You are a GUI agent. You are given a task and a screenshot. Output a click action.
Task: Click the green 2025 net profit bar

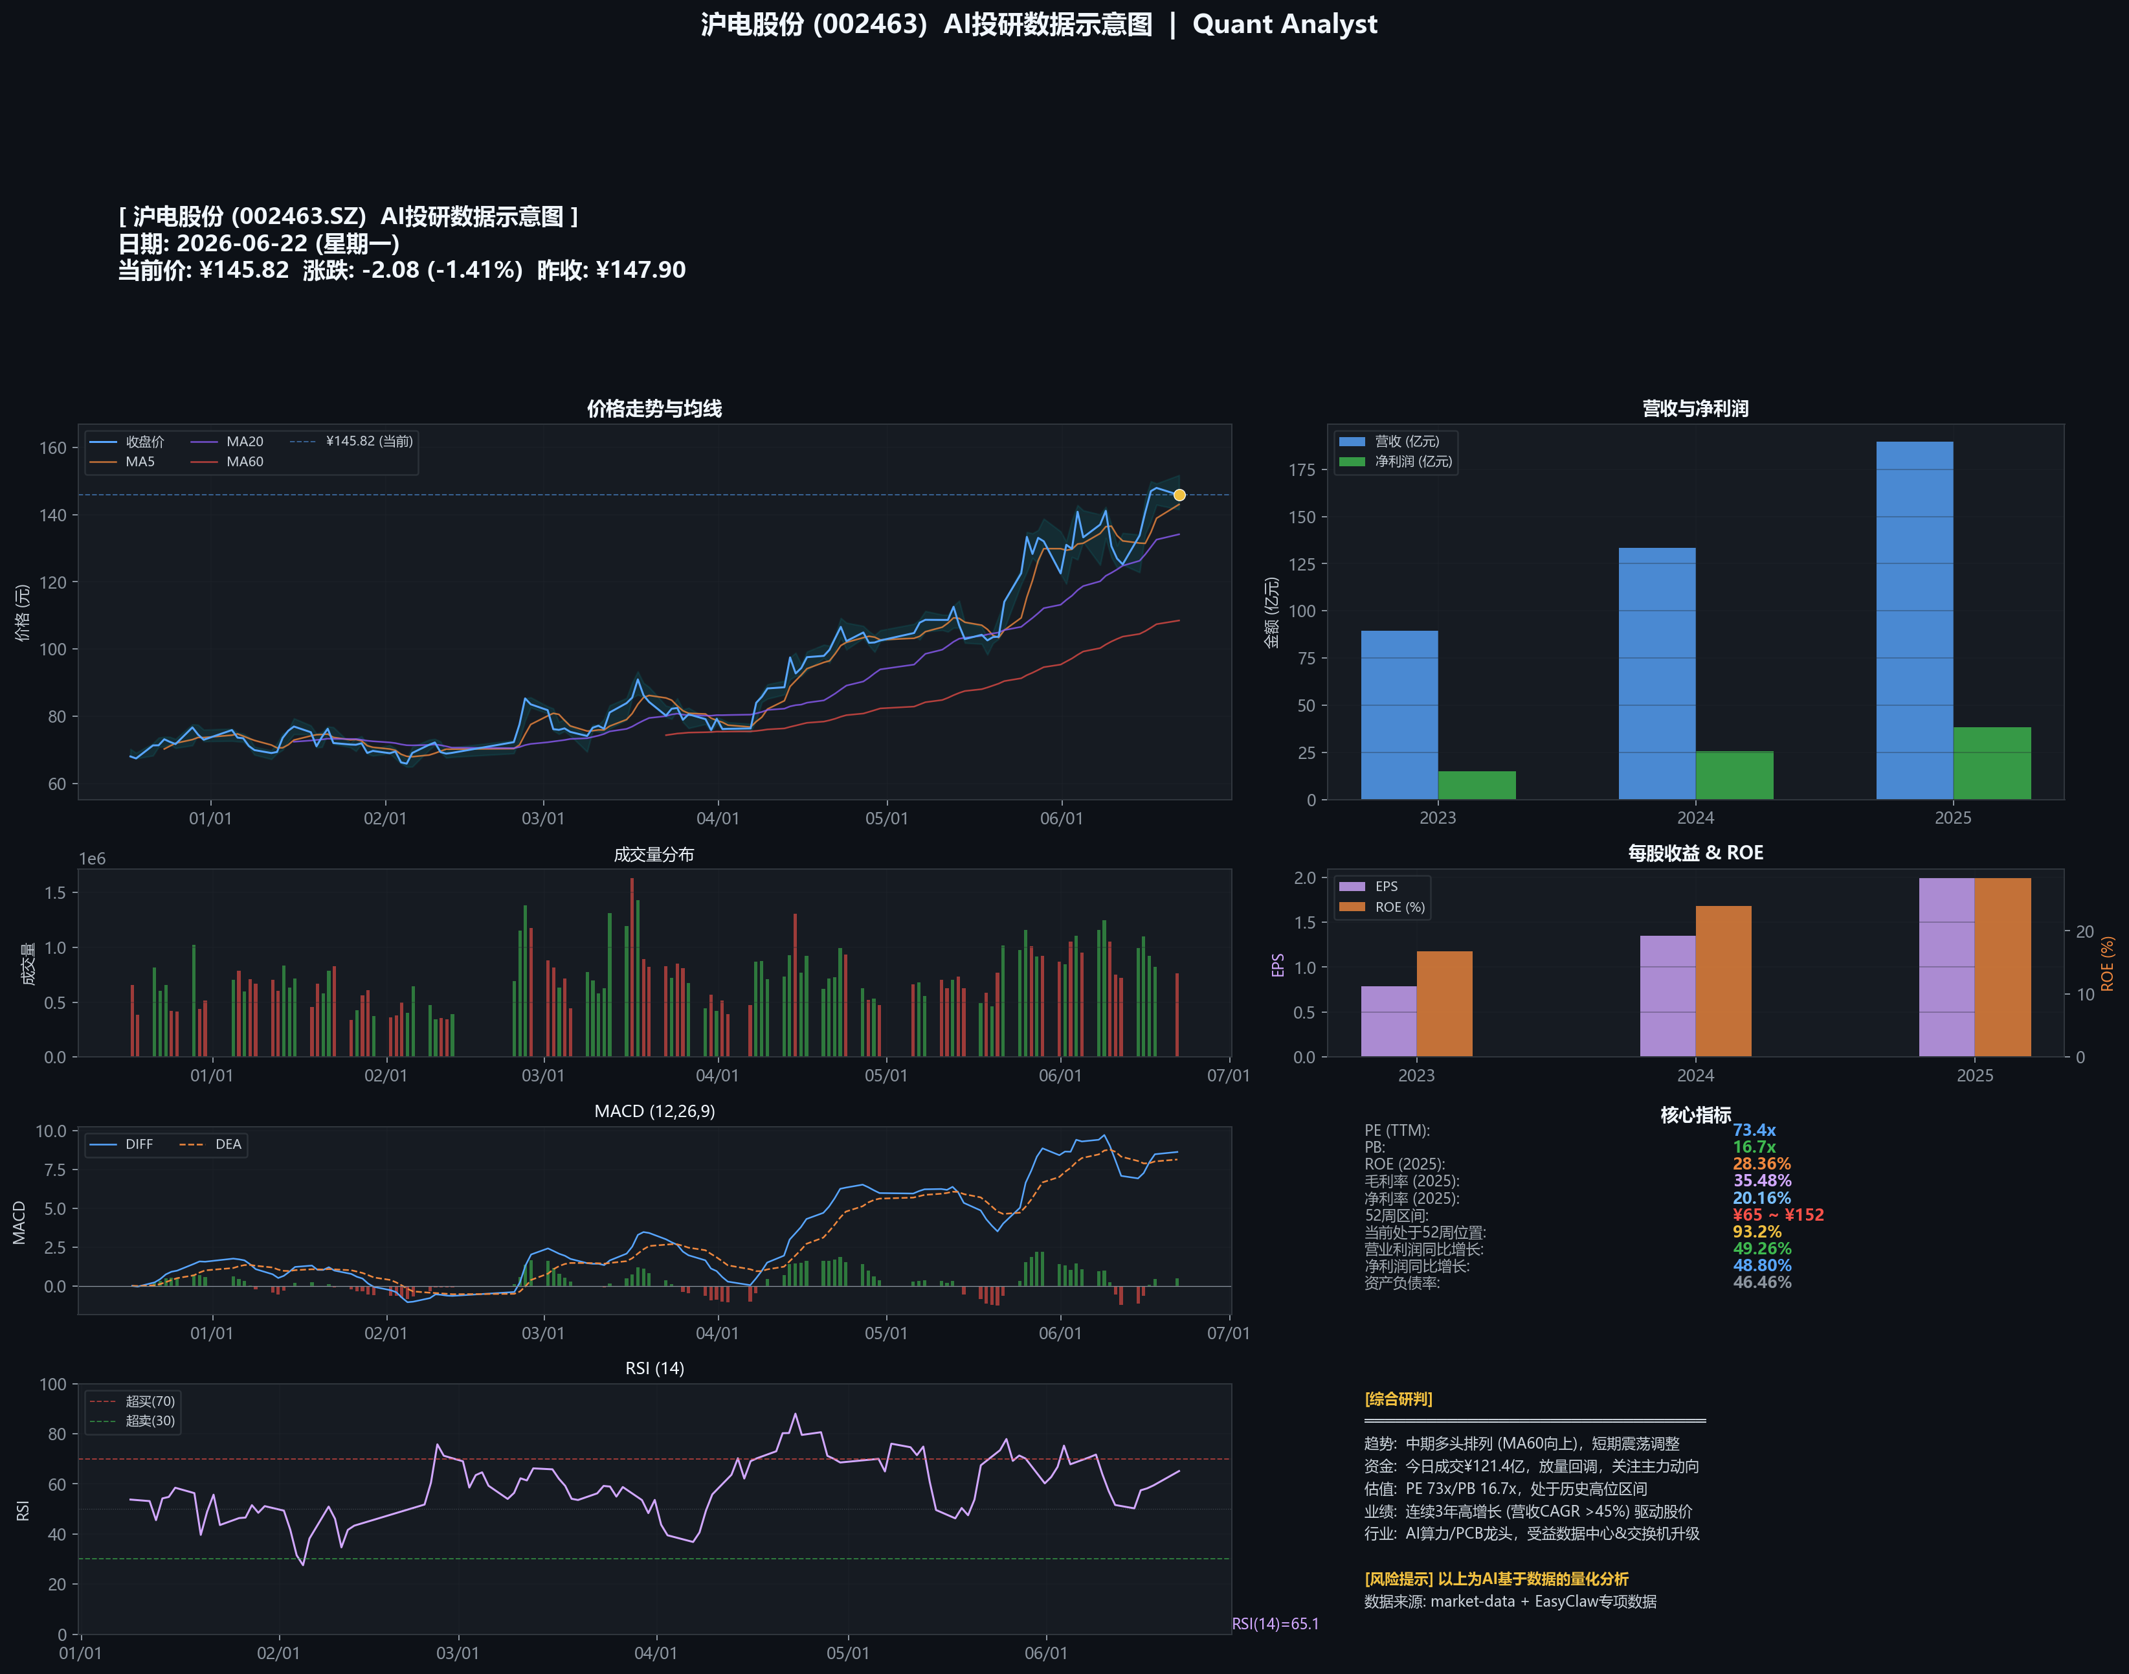click(x=1992, y=763)
